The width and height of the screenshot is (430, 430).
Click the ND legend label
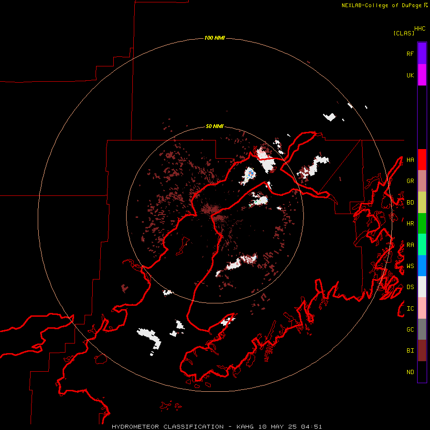coord(410,372)
